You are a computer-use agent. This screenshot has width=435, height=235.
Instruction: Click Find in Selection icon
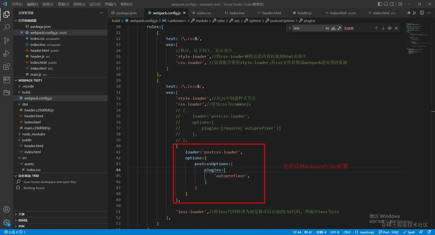click(390, 28)
